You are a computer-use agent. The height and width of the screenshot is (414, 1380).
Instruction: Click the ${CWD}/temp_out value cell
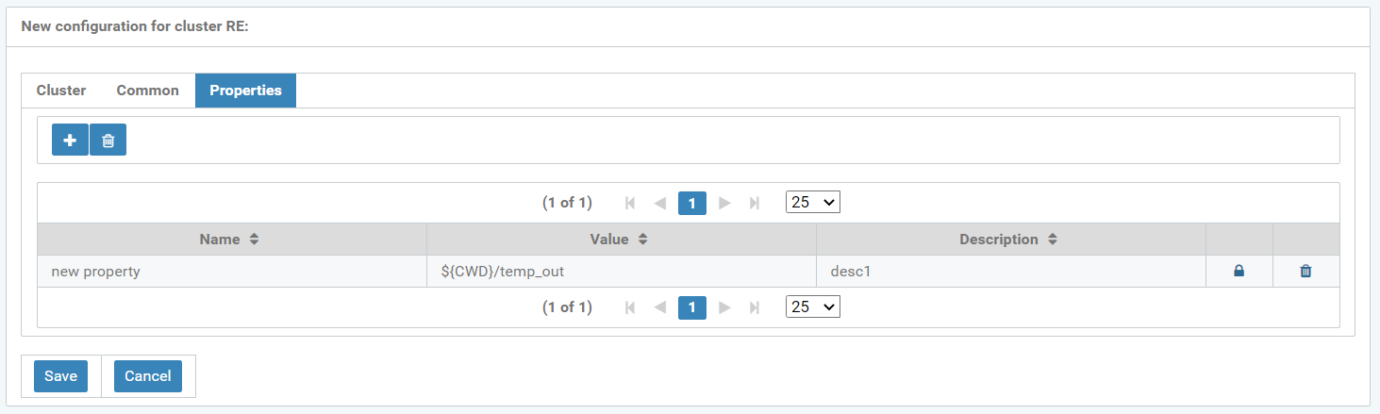621,272
